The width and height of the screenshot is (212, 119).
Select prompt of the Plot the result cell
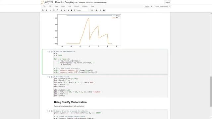[49, 77]
